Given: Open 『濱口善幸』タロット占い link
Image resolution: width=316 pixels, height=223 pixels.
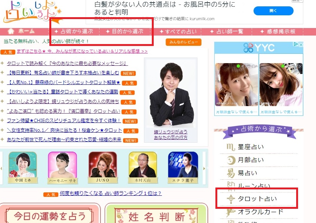Looking at the screenshot, I should [x=64, y=111].
